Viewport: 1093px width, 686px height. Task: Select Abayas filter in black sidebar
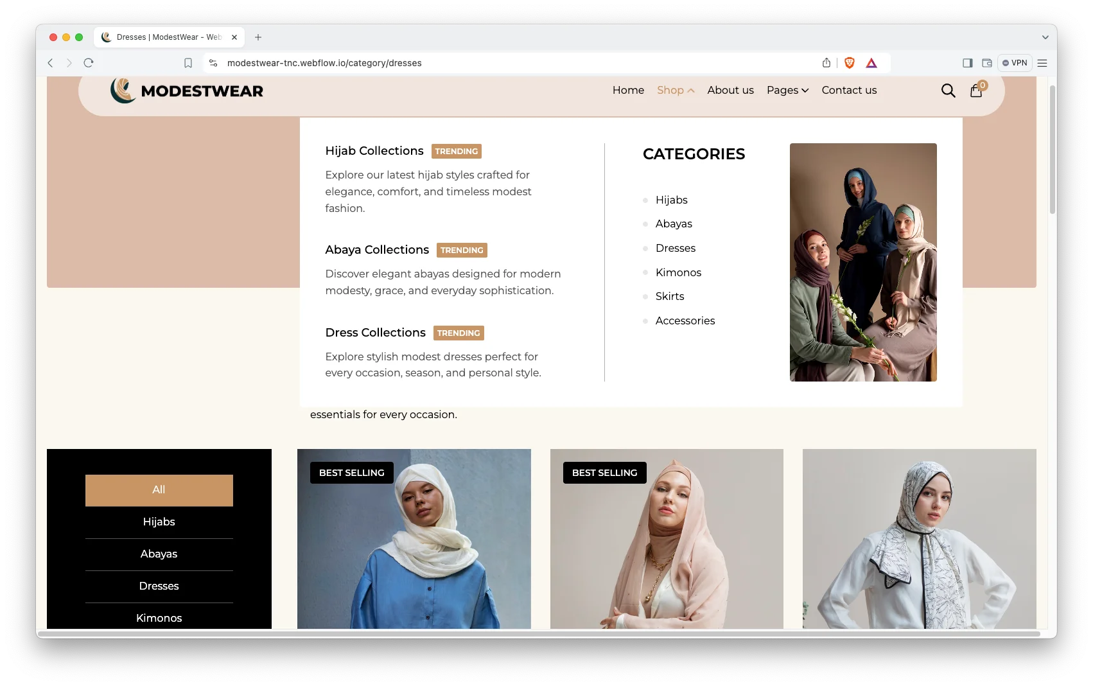[159, 554]
